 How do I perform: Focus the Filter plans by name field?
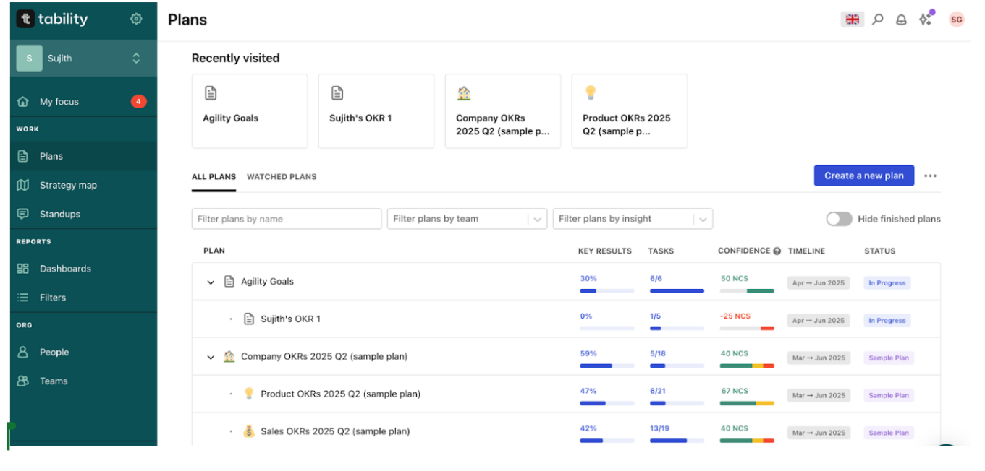point(287,219)
